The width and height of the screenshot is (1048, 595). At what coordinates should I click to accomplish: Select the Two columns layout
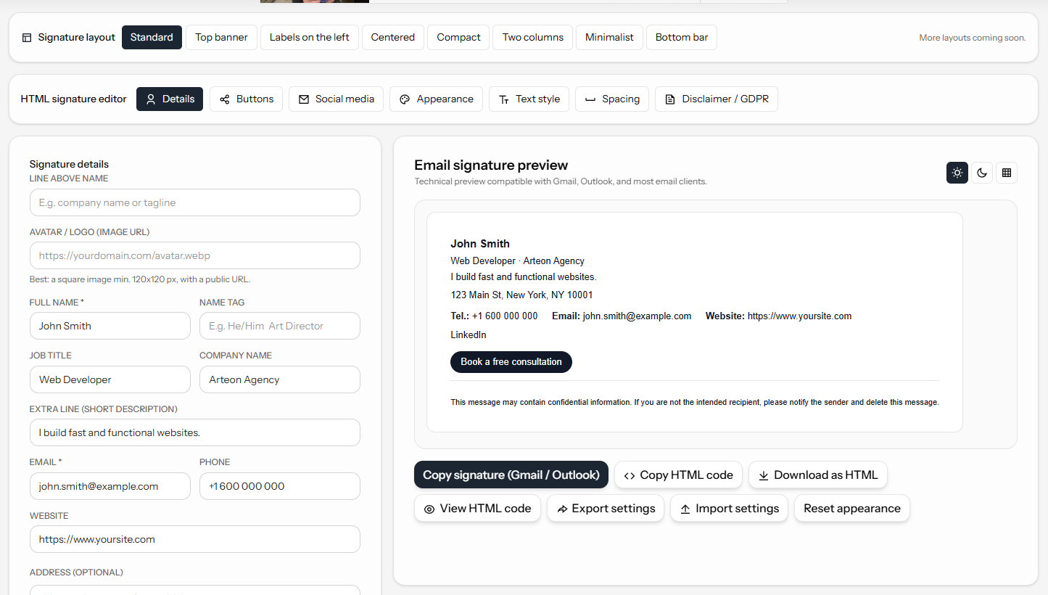tap(532, 36)
